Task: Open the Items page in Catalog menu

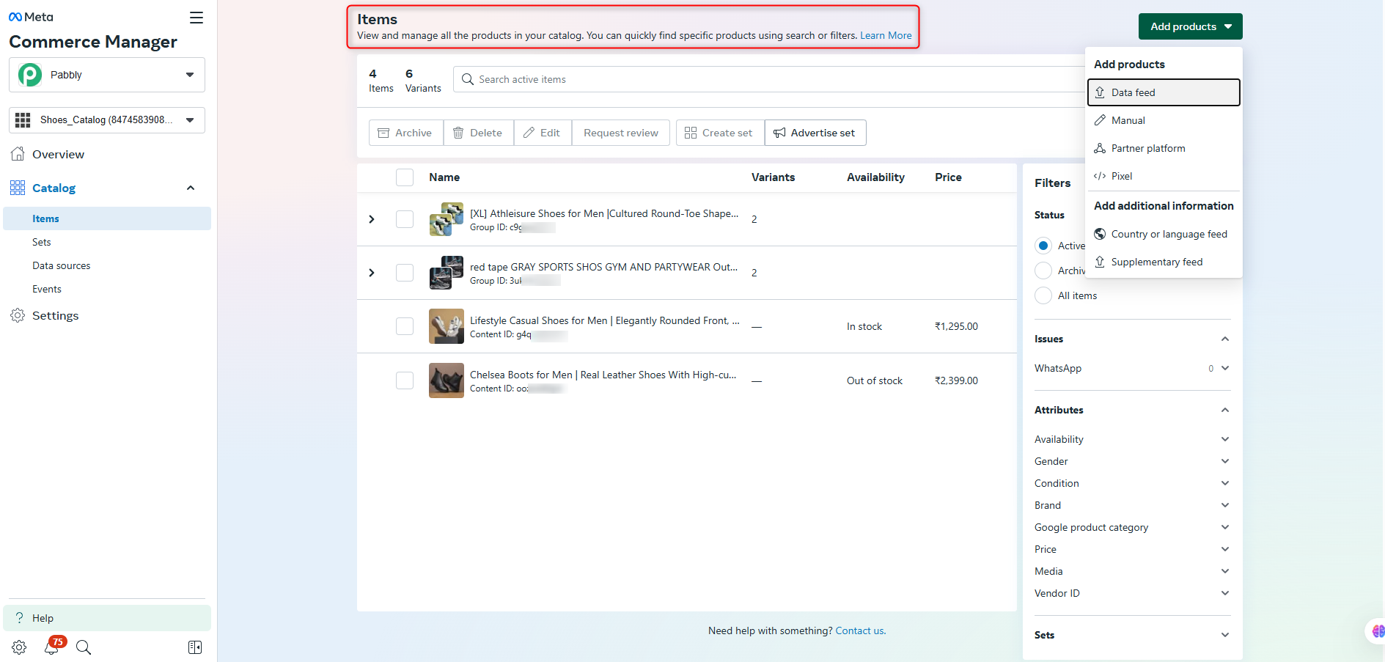Action: click(107, 218)
